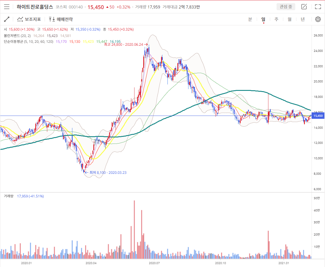Viewport: 325px width, 267px height.
Task: Toggle fullscreen chart view
Action: click(318, 7)
